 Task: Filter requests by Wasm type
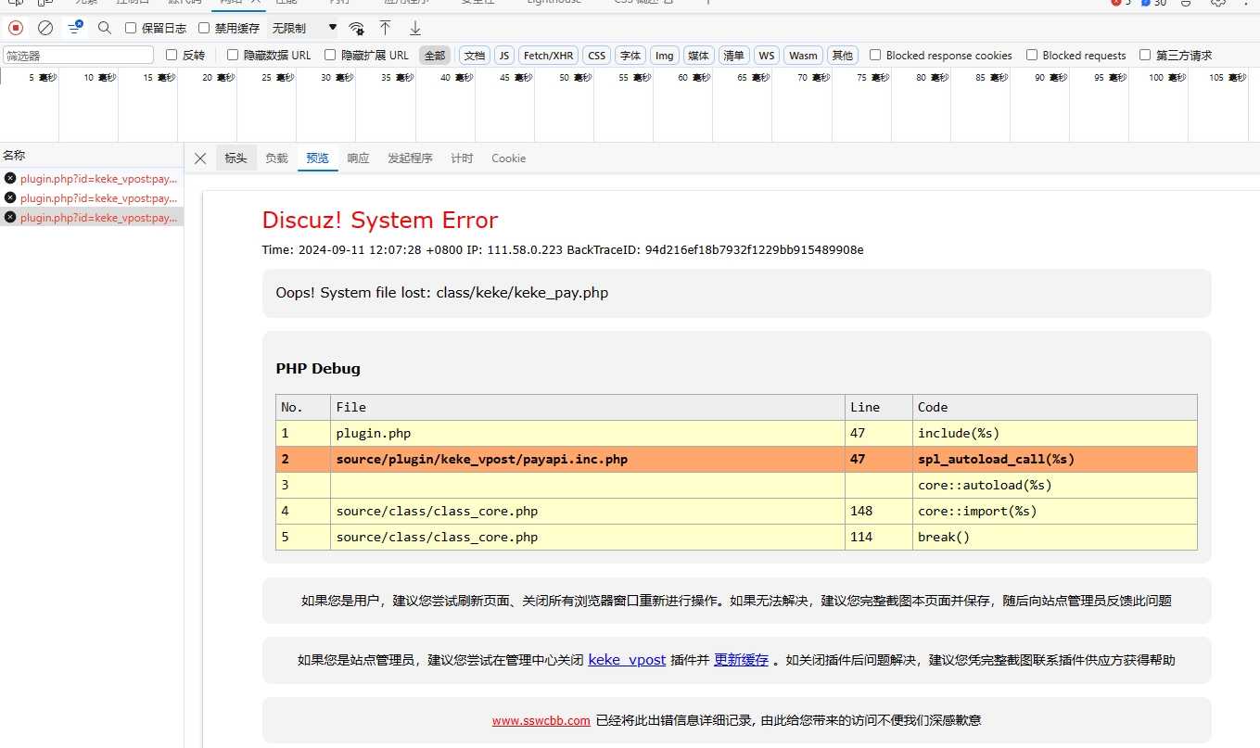point(803,56)
